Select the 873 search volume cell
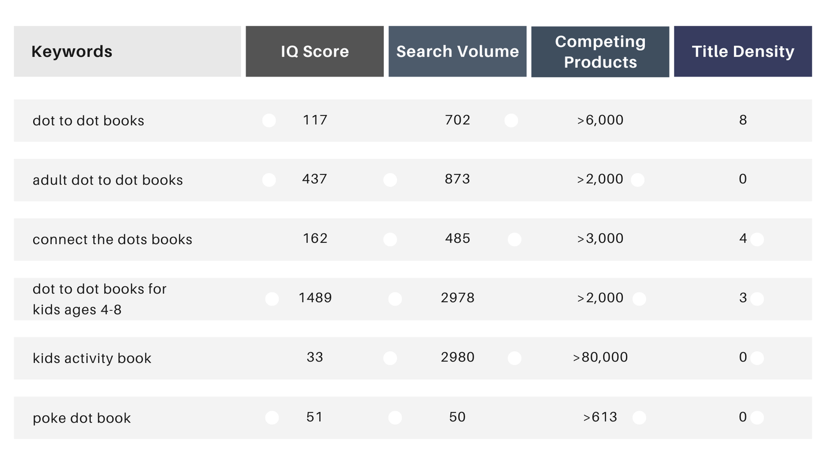Screen dimensions: 826x465 pos(457,179)
